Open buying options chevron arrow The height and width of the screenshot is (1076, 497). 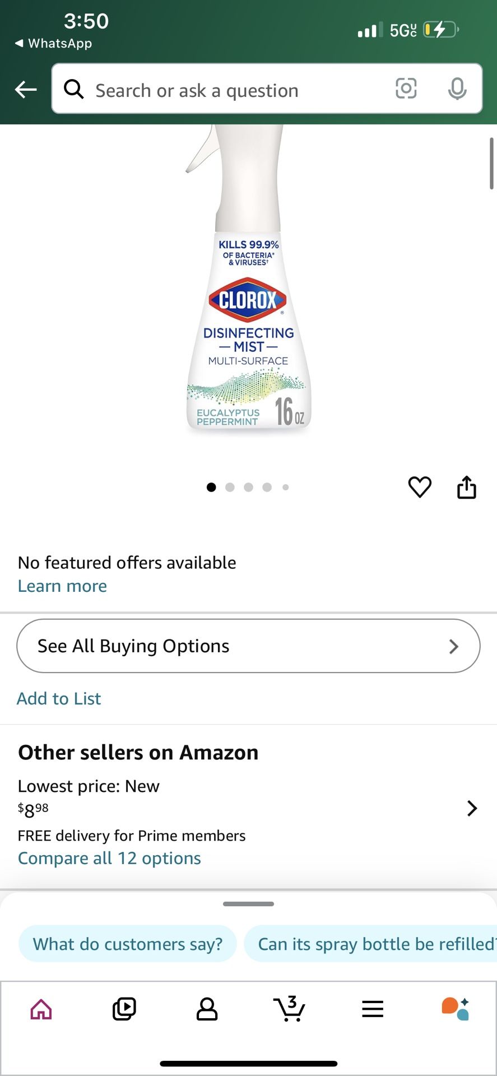tap(454, 646)
